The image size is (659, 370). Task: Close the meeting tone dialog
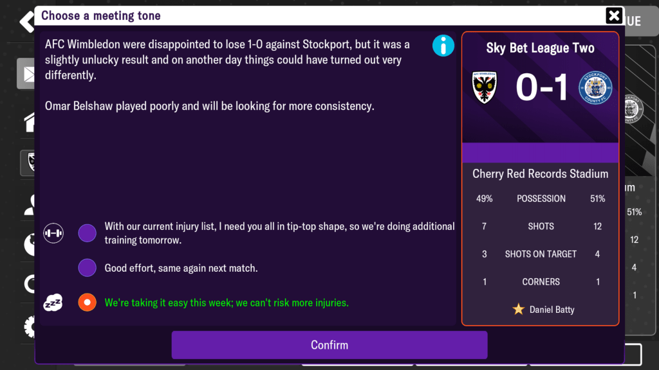click(x=614, y=16)
